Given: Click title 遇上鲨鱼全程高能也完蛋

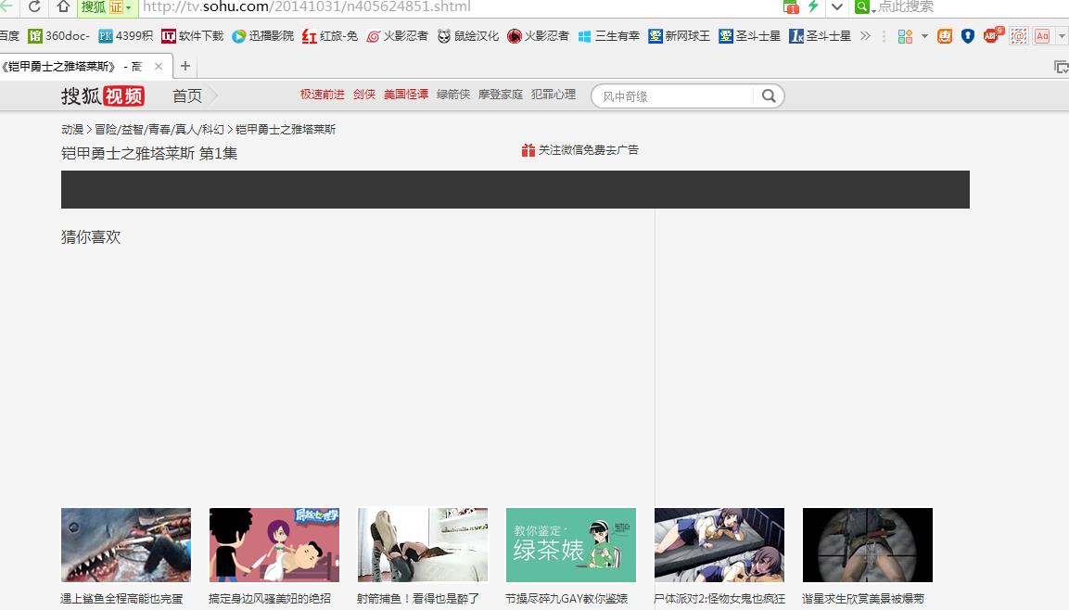Looking at the screenshot, I should pyautogui.click(x=122, y=599).
